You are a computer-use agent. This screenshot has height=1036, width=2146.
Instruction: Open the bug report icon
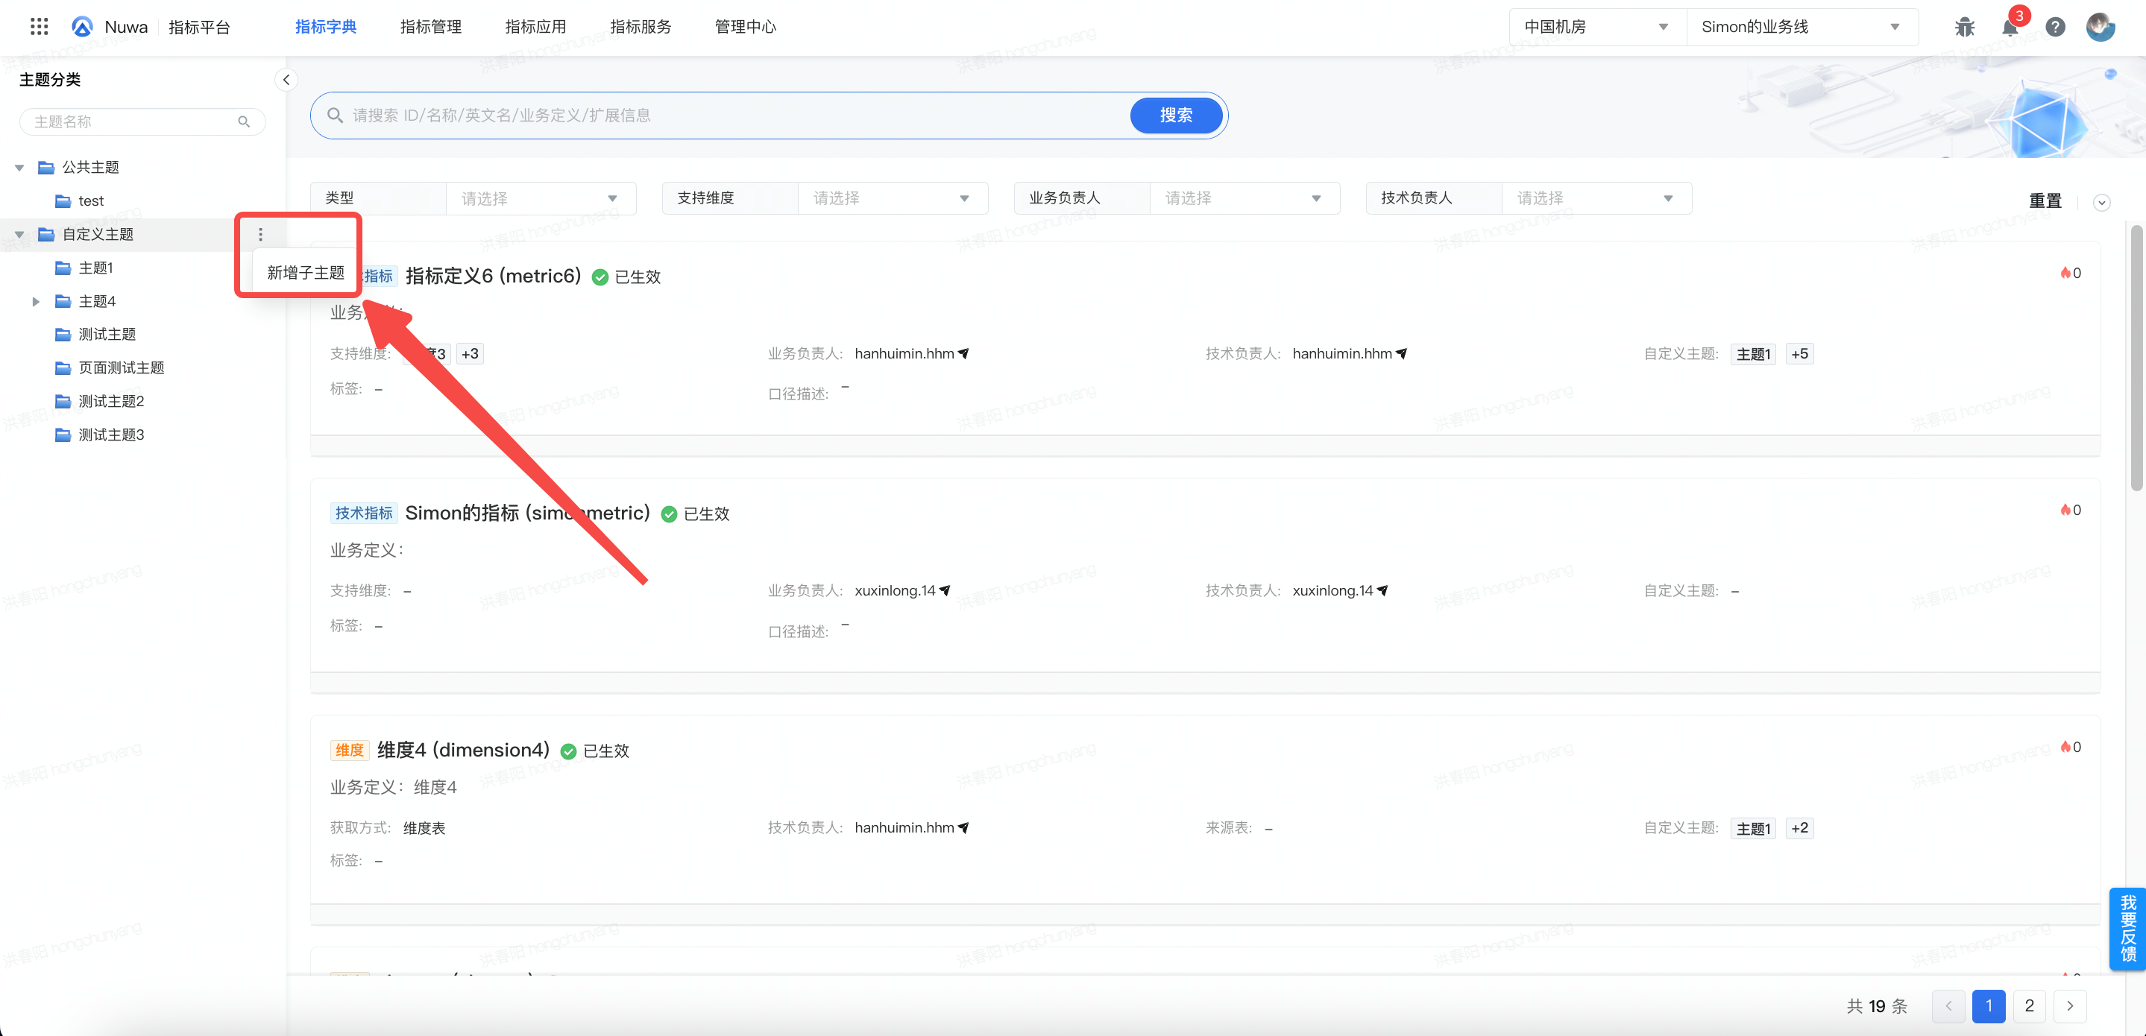click(1966, 27)
